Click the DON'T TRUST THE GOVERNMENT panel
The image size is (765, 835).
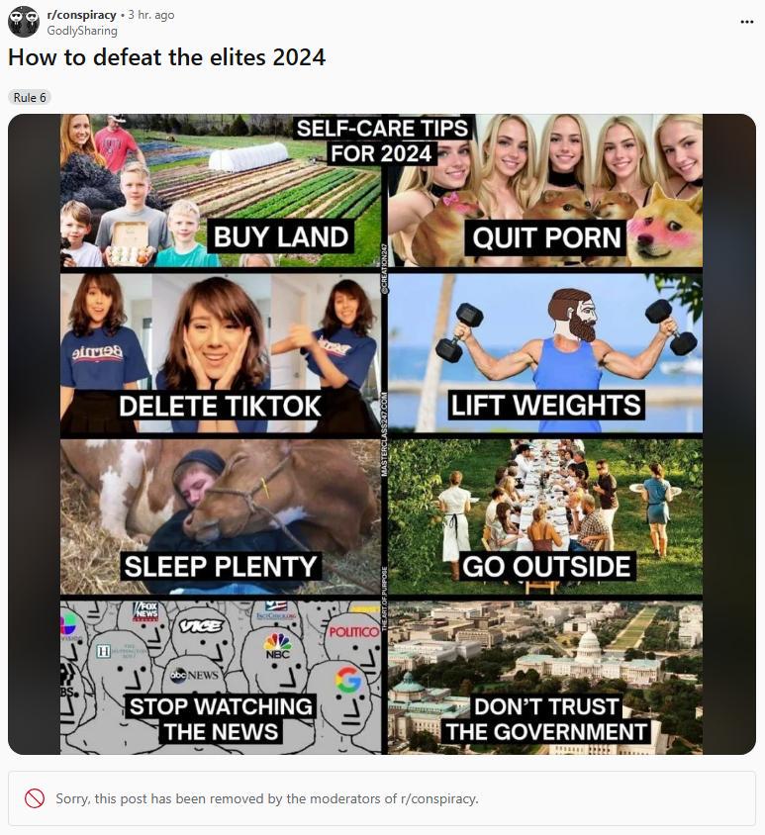545,678
